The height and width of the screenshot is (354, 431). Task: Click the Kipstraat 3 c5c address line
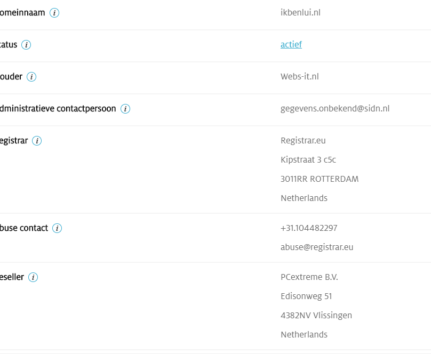point(308,160)
